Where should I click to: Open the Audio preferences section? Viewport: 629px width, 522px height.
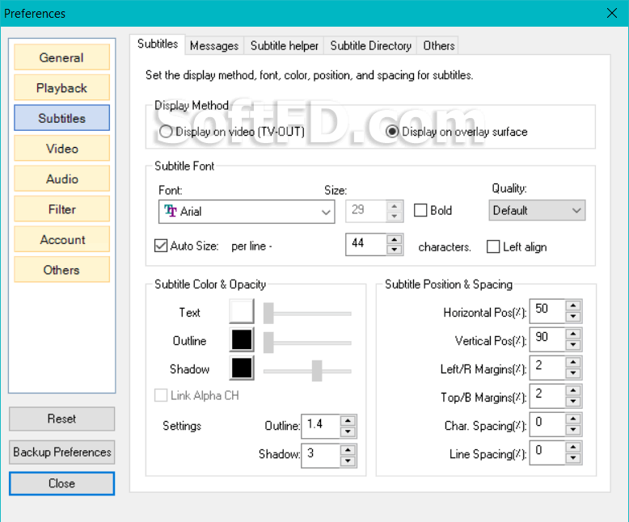[61, 179]
